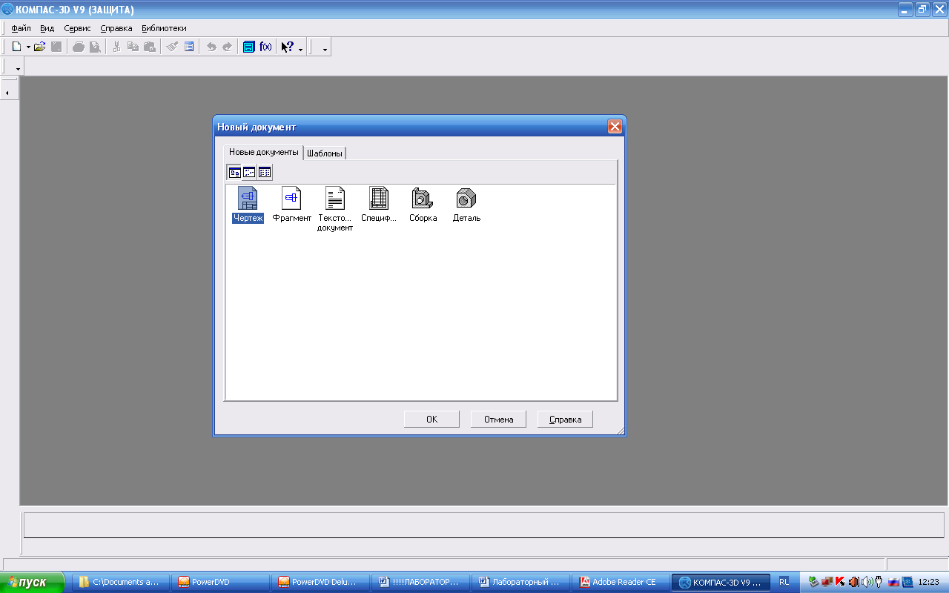Click the Справка button in dialog
This screenshot has width=949, height=593.
click(565, 420)
